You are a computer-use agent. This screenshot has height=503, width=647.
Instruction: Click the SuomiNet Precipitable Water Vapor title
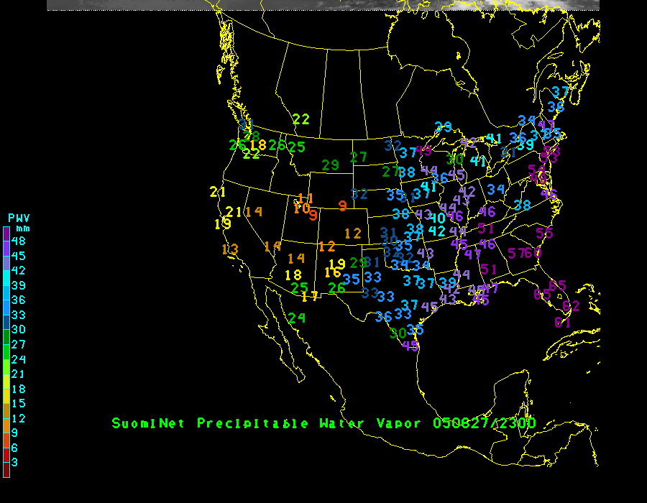[x=270, y=423]
